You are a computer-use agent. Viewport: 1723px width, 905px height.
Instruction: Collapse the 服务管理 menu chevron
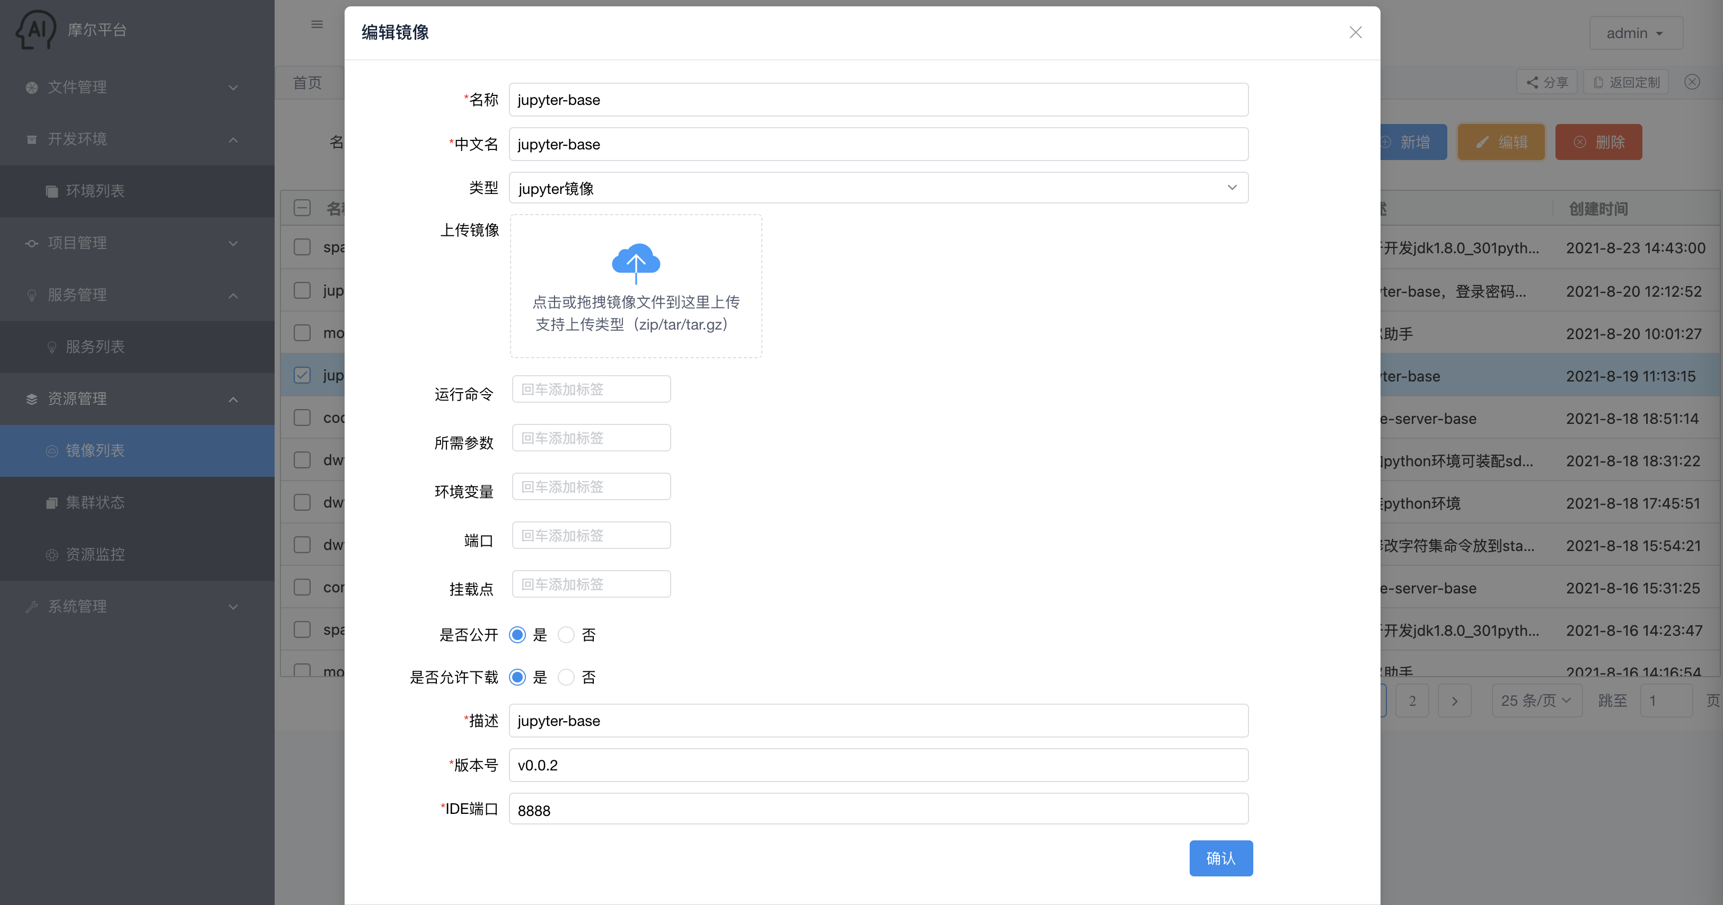(x=233, y=296)
